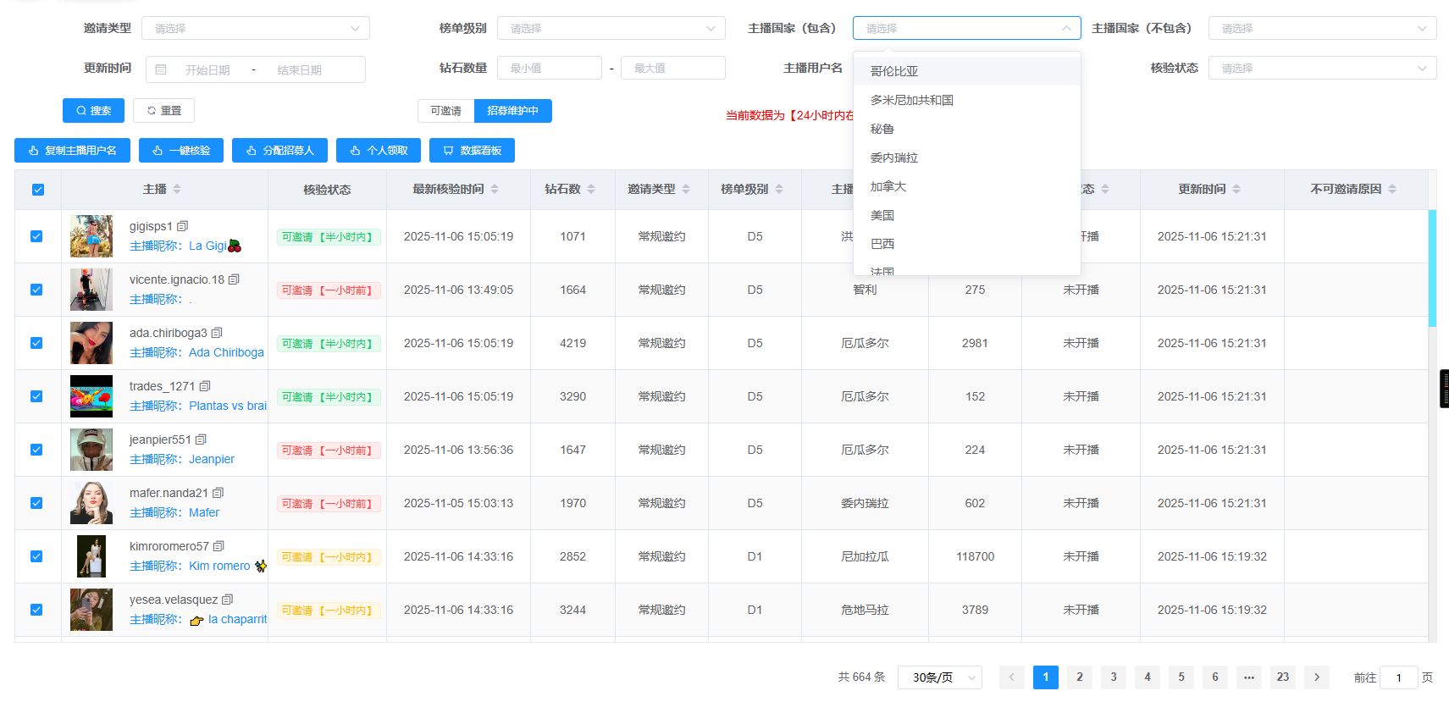Click the 最小值 diamond count input
1449x702 pixels.
(549, 68)
